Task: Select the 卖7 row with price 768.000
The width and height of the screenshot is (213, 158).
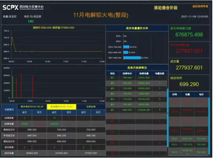Action: (x=136, y=78)
